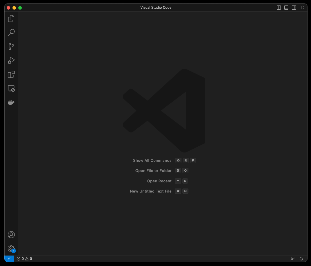Open the notifications bell
The image size is (311, 266).
click(301, 259)
